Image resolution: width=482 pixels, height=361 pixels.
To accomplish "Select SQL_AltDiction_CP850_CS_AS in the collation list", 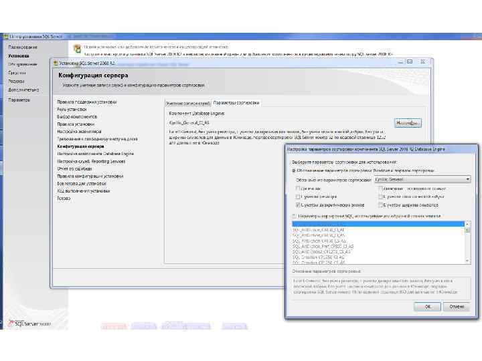I will tap(319, 241).
